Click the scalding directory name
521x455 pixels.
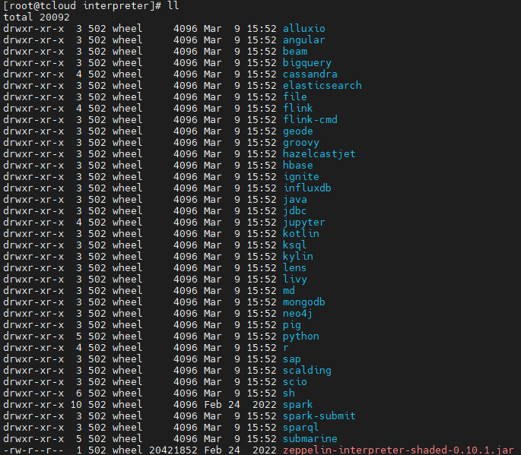pyautogui.click(x=307, y=370)
